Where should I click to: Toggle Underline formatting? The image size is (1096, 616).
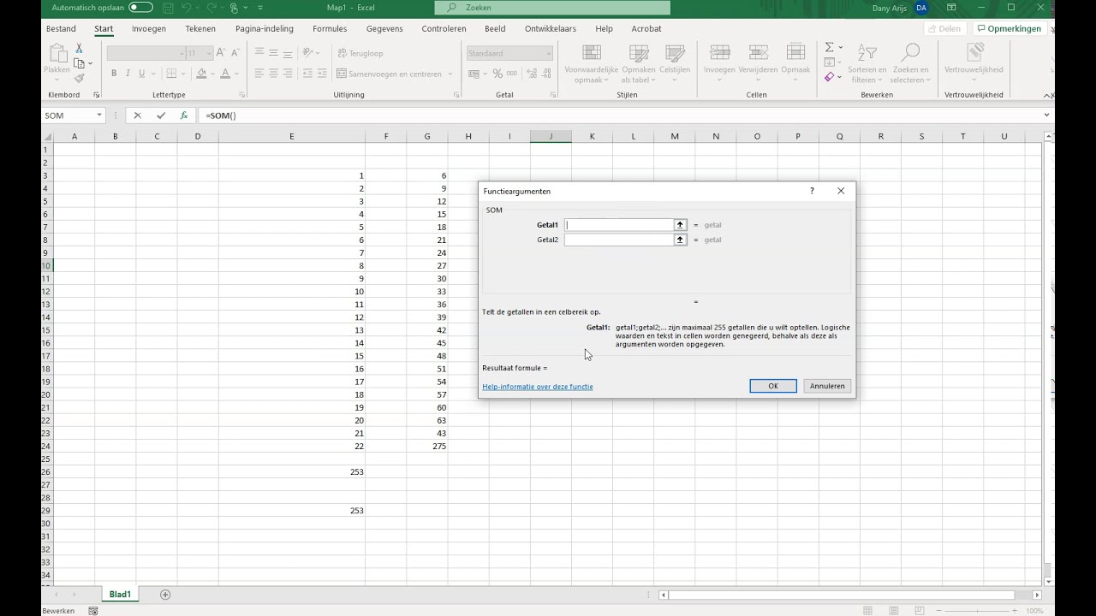point(141,74)
